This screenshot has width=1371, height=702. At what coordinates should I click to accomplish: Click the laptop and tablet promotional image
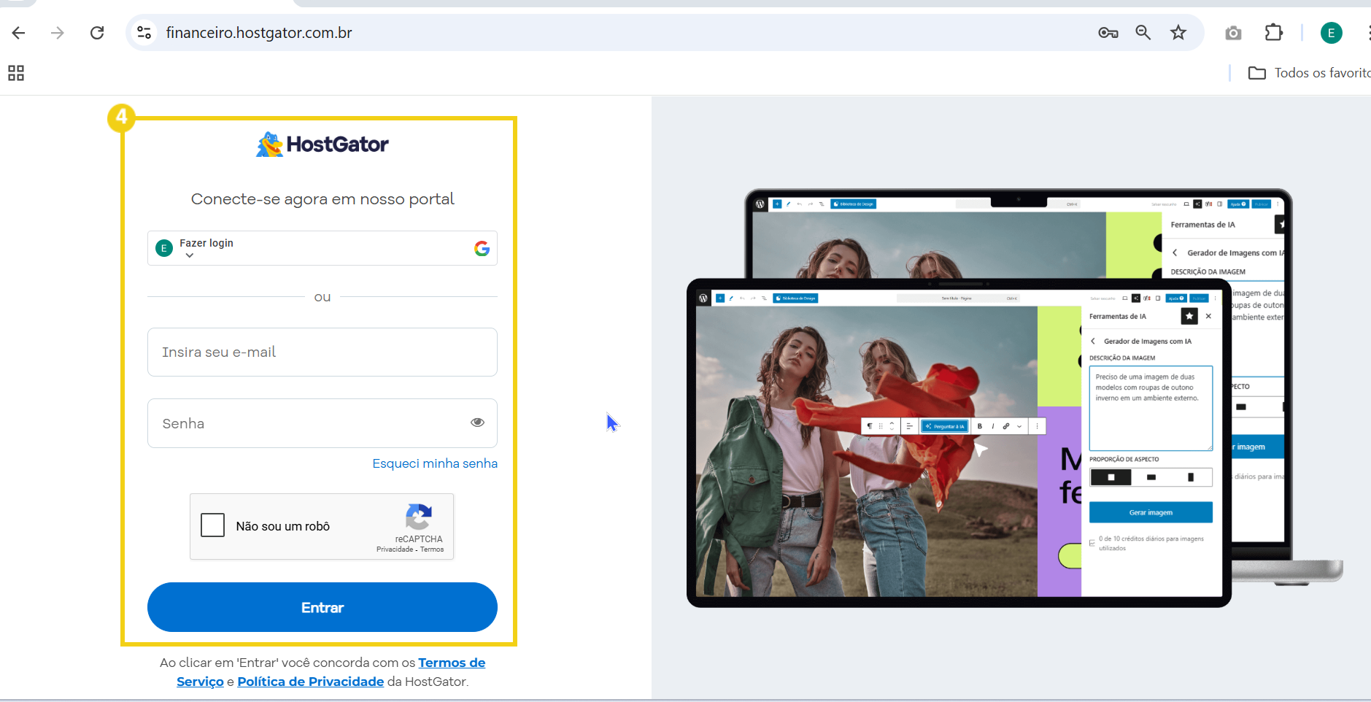point(1014,398)
